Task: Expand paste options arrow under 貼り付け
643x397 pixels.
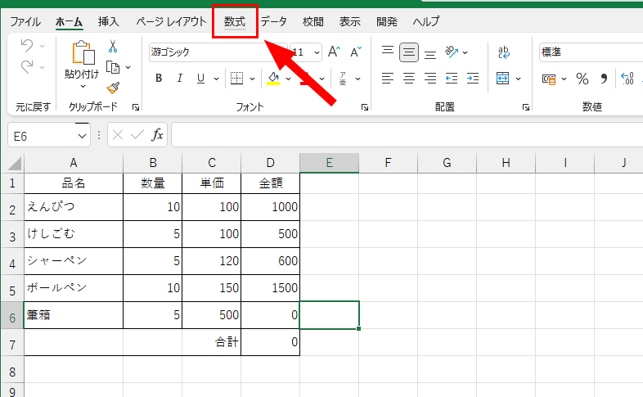Action: pos(83,86)
